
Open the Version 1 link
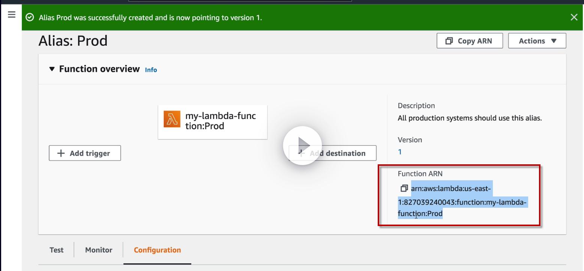point(400,152)
